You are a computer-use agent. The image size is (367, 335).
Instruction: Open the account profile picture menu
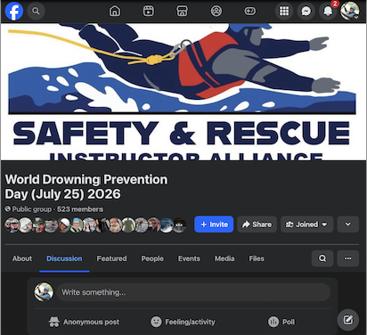[x=350, y=11]
